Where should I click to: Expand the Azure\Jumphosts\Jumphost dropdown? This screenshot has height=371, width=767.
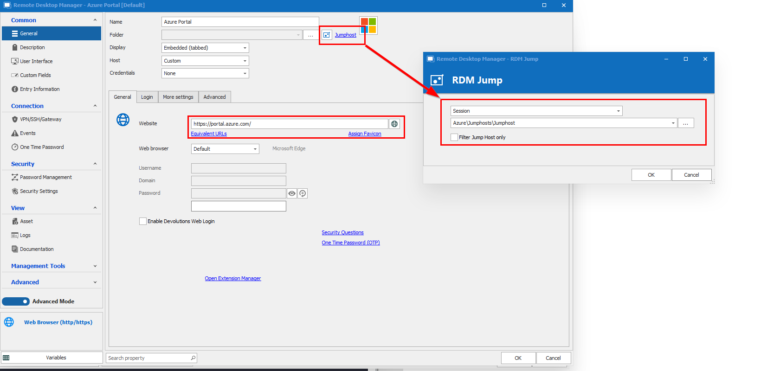pos(673,123)
